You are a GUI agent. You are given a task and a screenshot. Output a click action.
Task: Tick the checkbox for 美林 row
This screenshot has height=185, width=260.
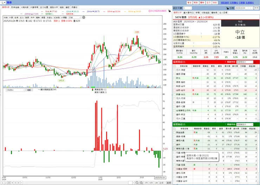point(174,144)
